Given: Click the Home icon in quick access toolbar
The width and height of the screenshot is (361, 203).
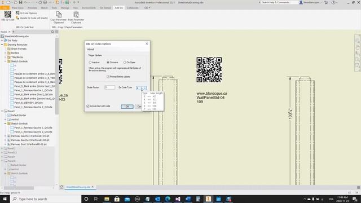Looking at the screenshot, I should 40,2.
